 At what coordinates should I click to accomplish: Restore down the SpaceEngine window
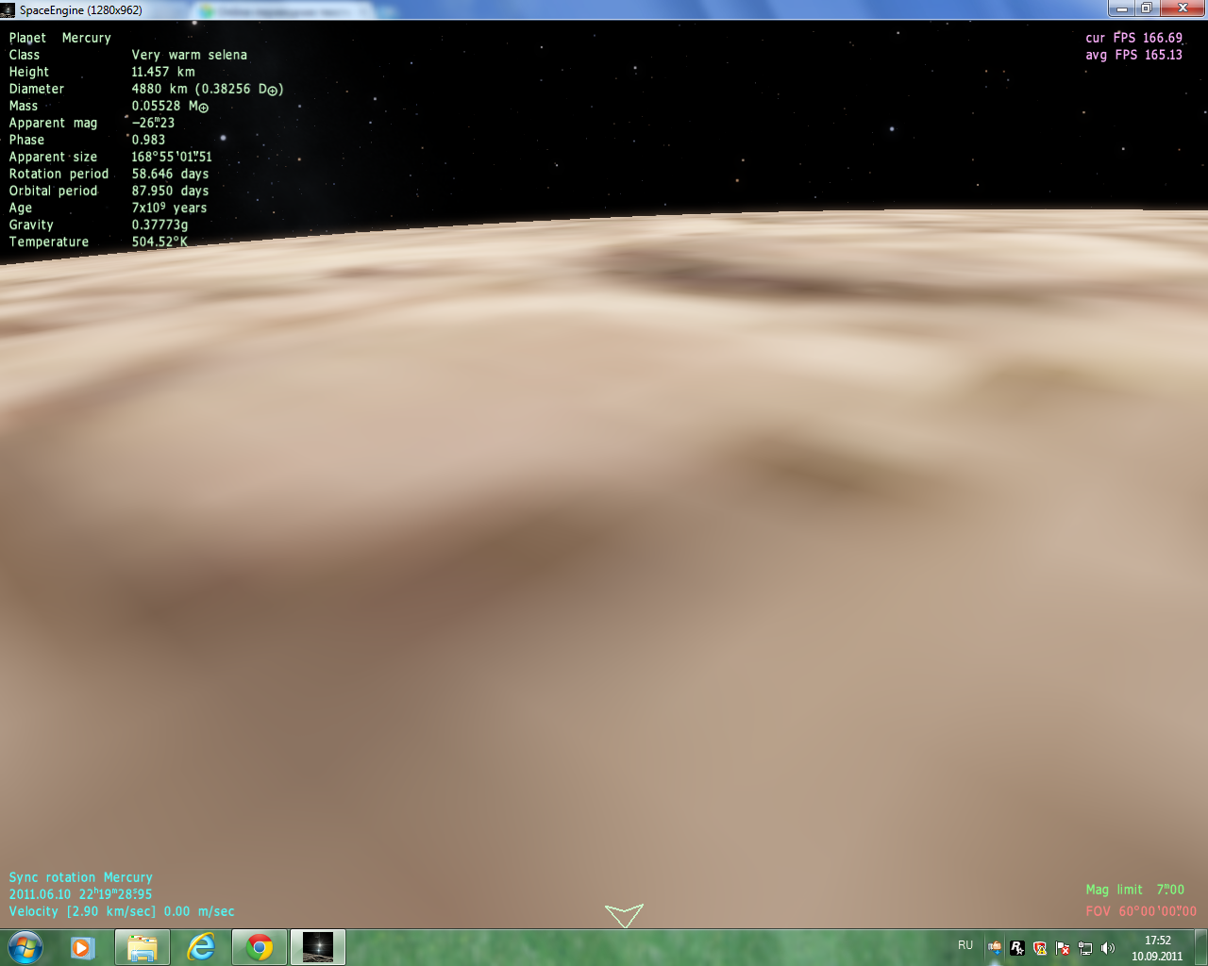tap(1147, 8)
